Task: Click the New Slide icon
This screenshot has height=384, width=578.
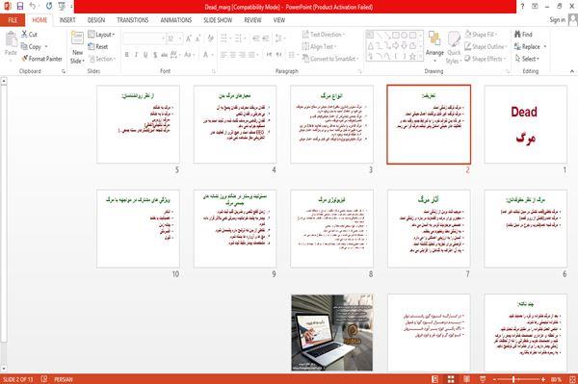Action: pyautogui.click(x=77, y=38)
